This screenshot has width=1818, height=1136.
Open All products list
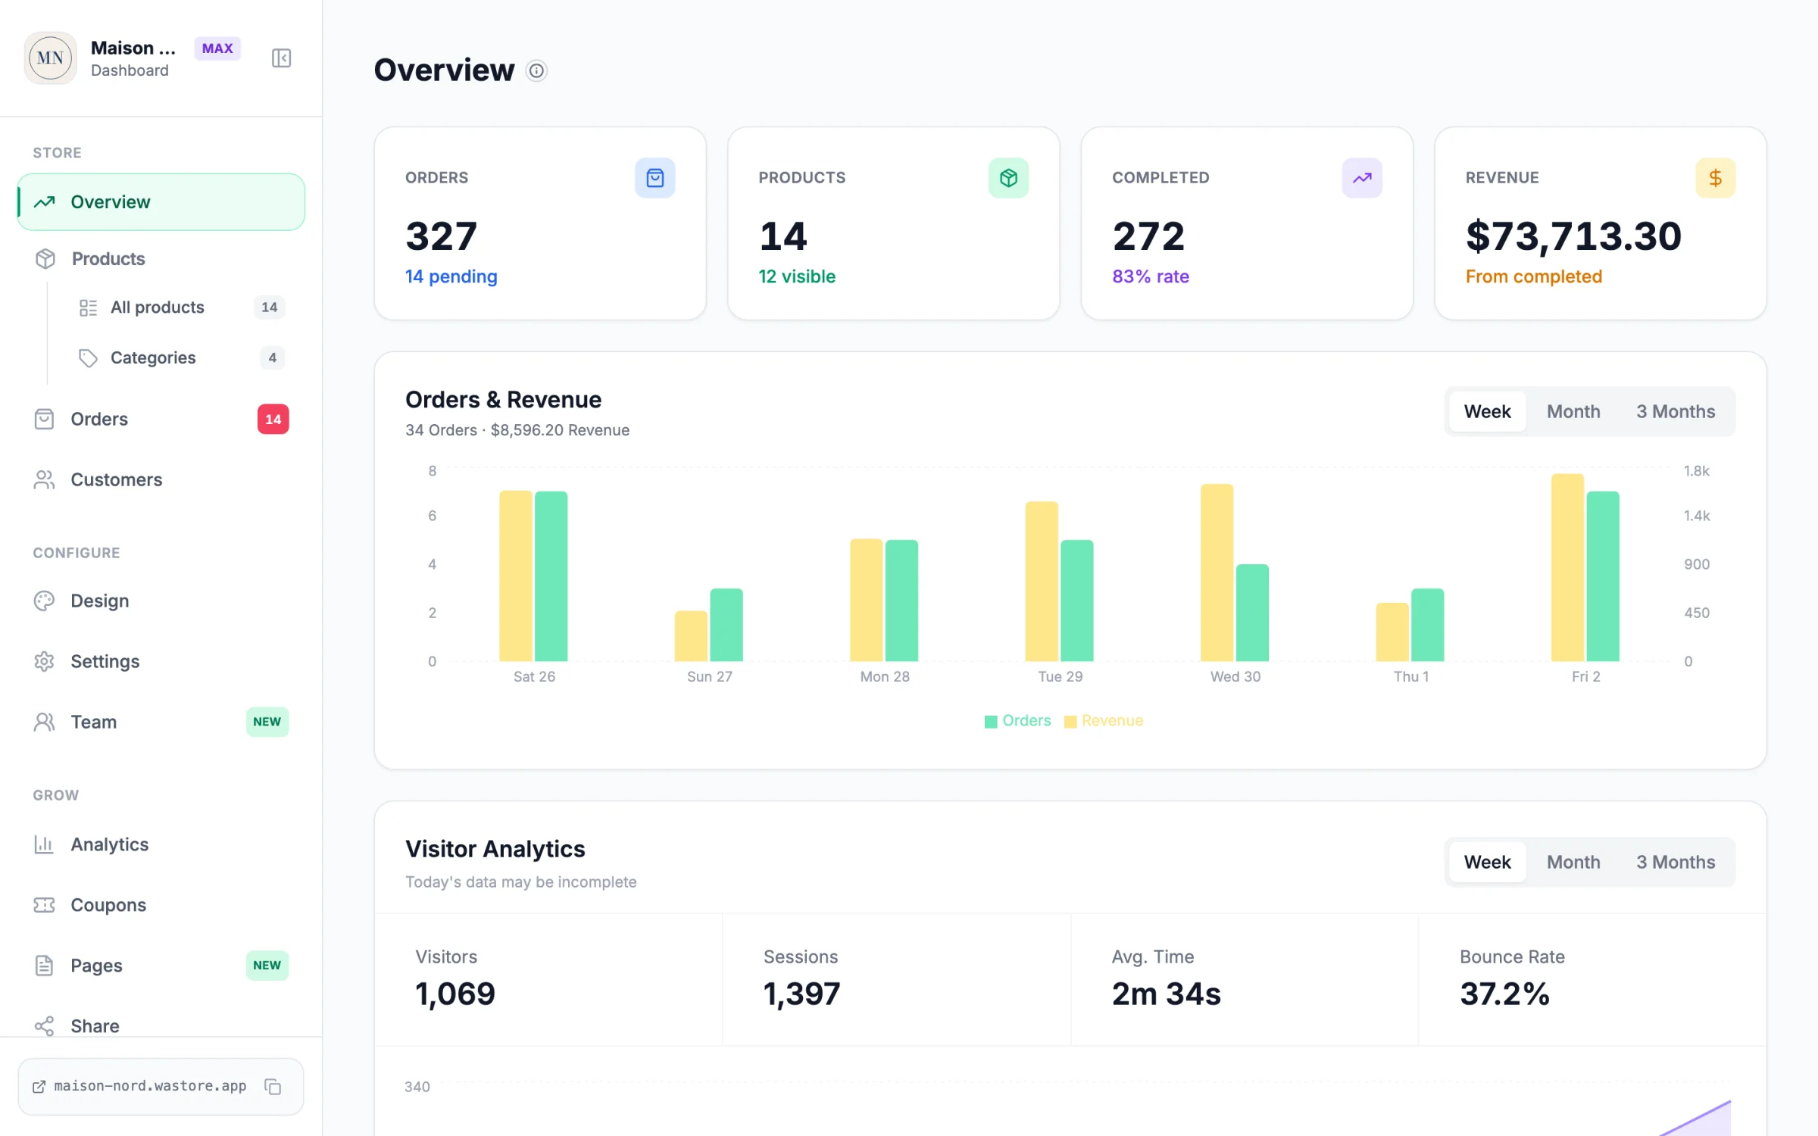tap(182, 307)
